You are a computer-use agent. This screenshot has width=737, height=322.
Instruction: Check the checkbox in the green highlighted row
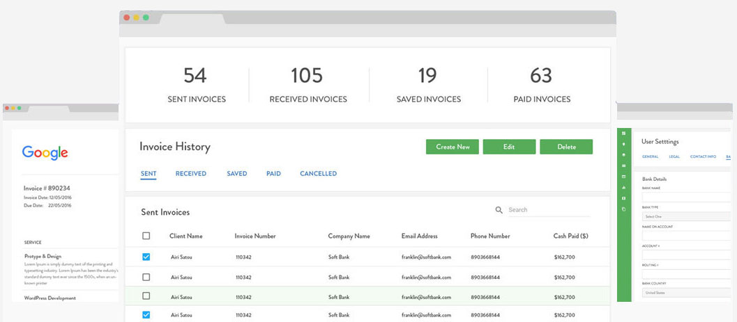[x=146, y=296]
